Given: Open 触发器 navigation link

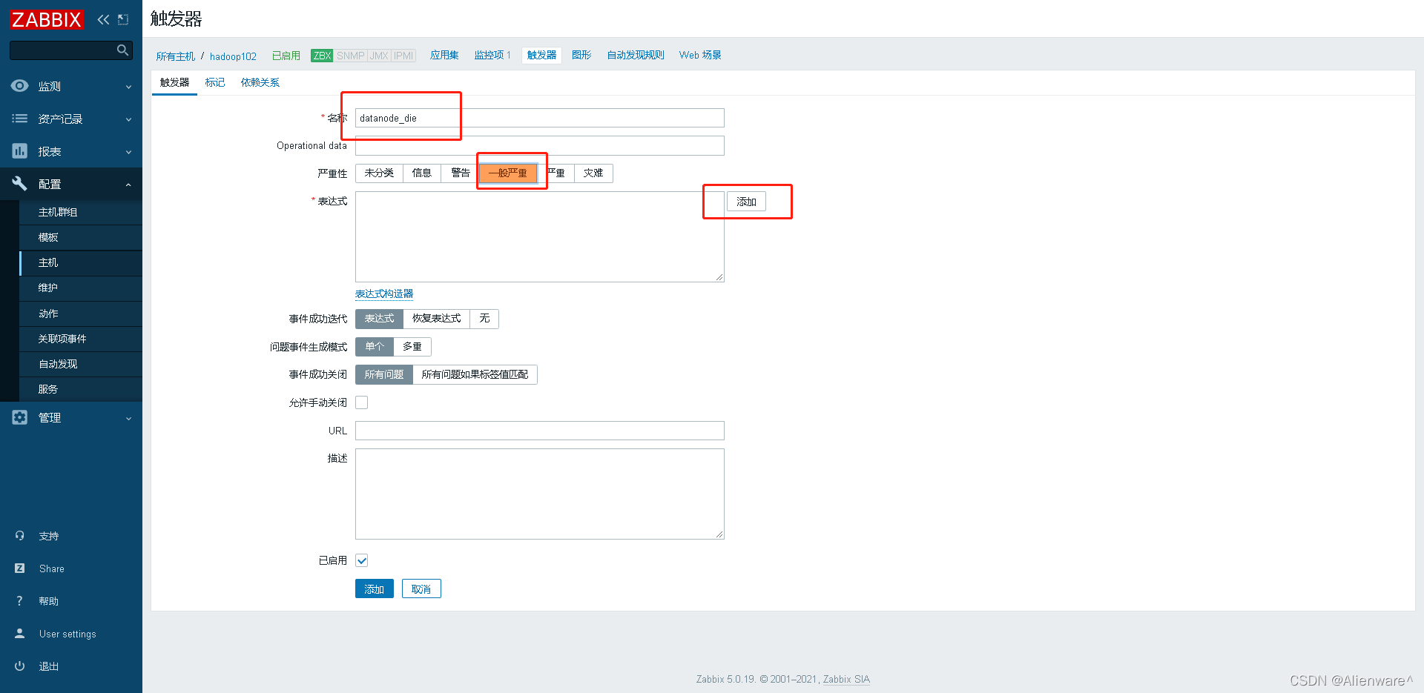Looking at the screenshot, I should pyautogui.click(x=541, y=55).
